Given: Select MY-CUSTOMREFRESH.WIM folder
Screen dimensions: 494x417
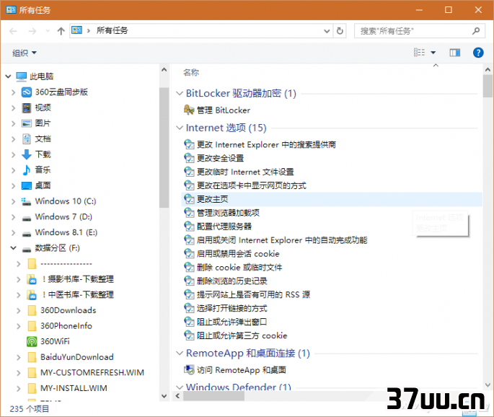Looking at the screenshot, I should coord(92,372).
